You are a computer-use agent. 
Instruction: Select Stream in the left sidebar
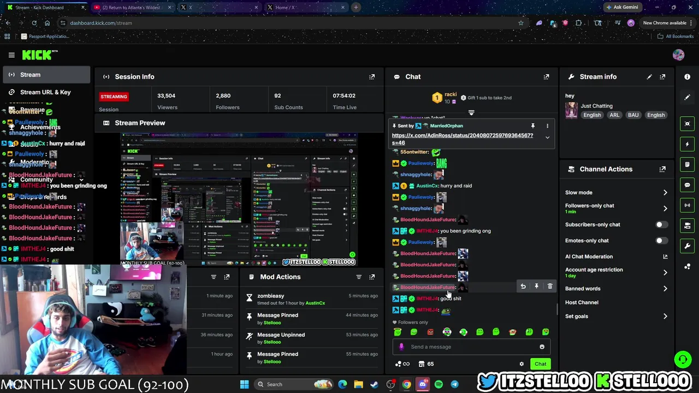[46, 75]
